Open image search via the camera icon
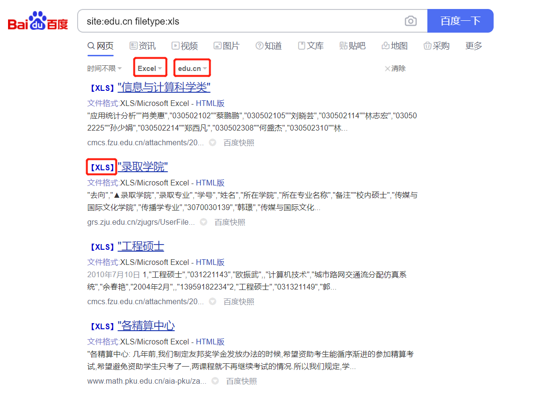The image size is (549, 395). tap(411, 21)
